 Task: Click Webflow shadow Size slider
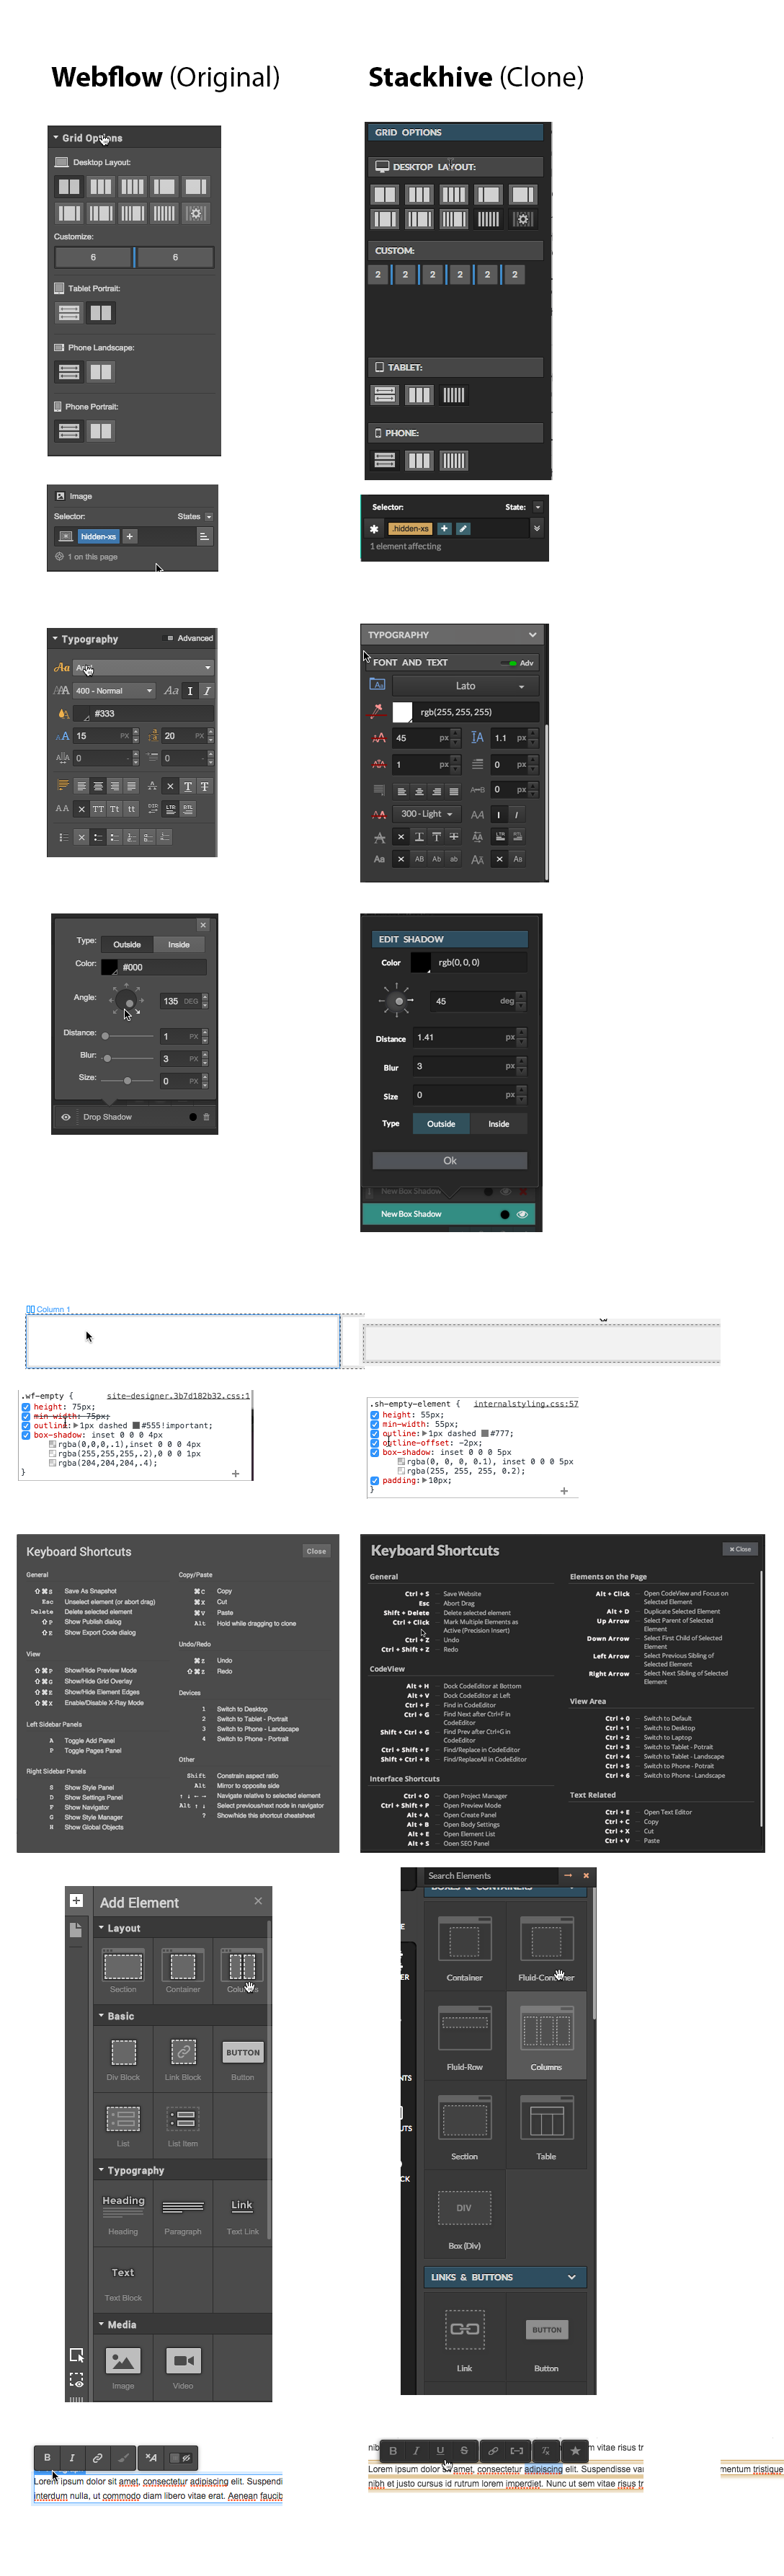point(127,1081)
